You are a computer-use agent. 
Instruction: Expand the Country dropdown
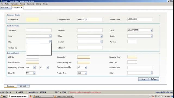coord(101,42)
